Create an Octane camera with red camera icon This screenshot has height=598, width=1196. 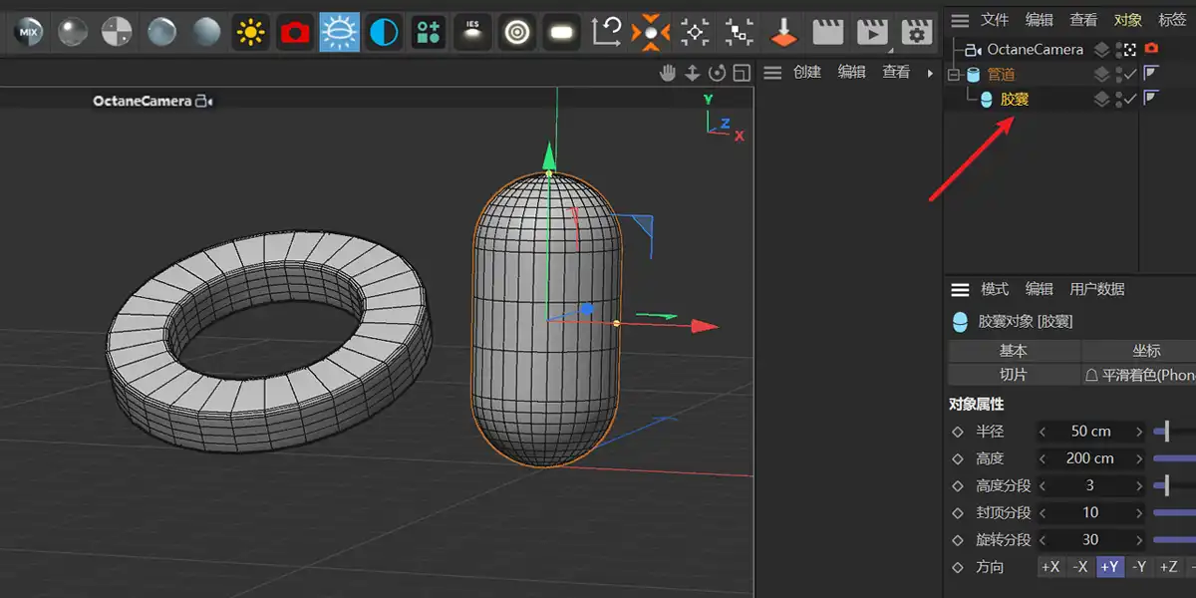[295, 32]
